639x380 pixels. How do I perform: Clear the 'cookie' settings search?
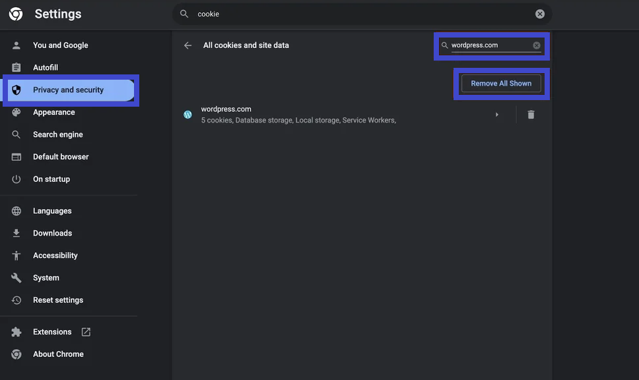(539, 14)
